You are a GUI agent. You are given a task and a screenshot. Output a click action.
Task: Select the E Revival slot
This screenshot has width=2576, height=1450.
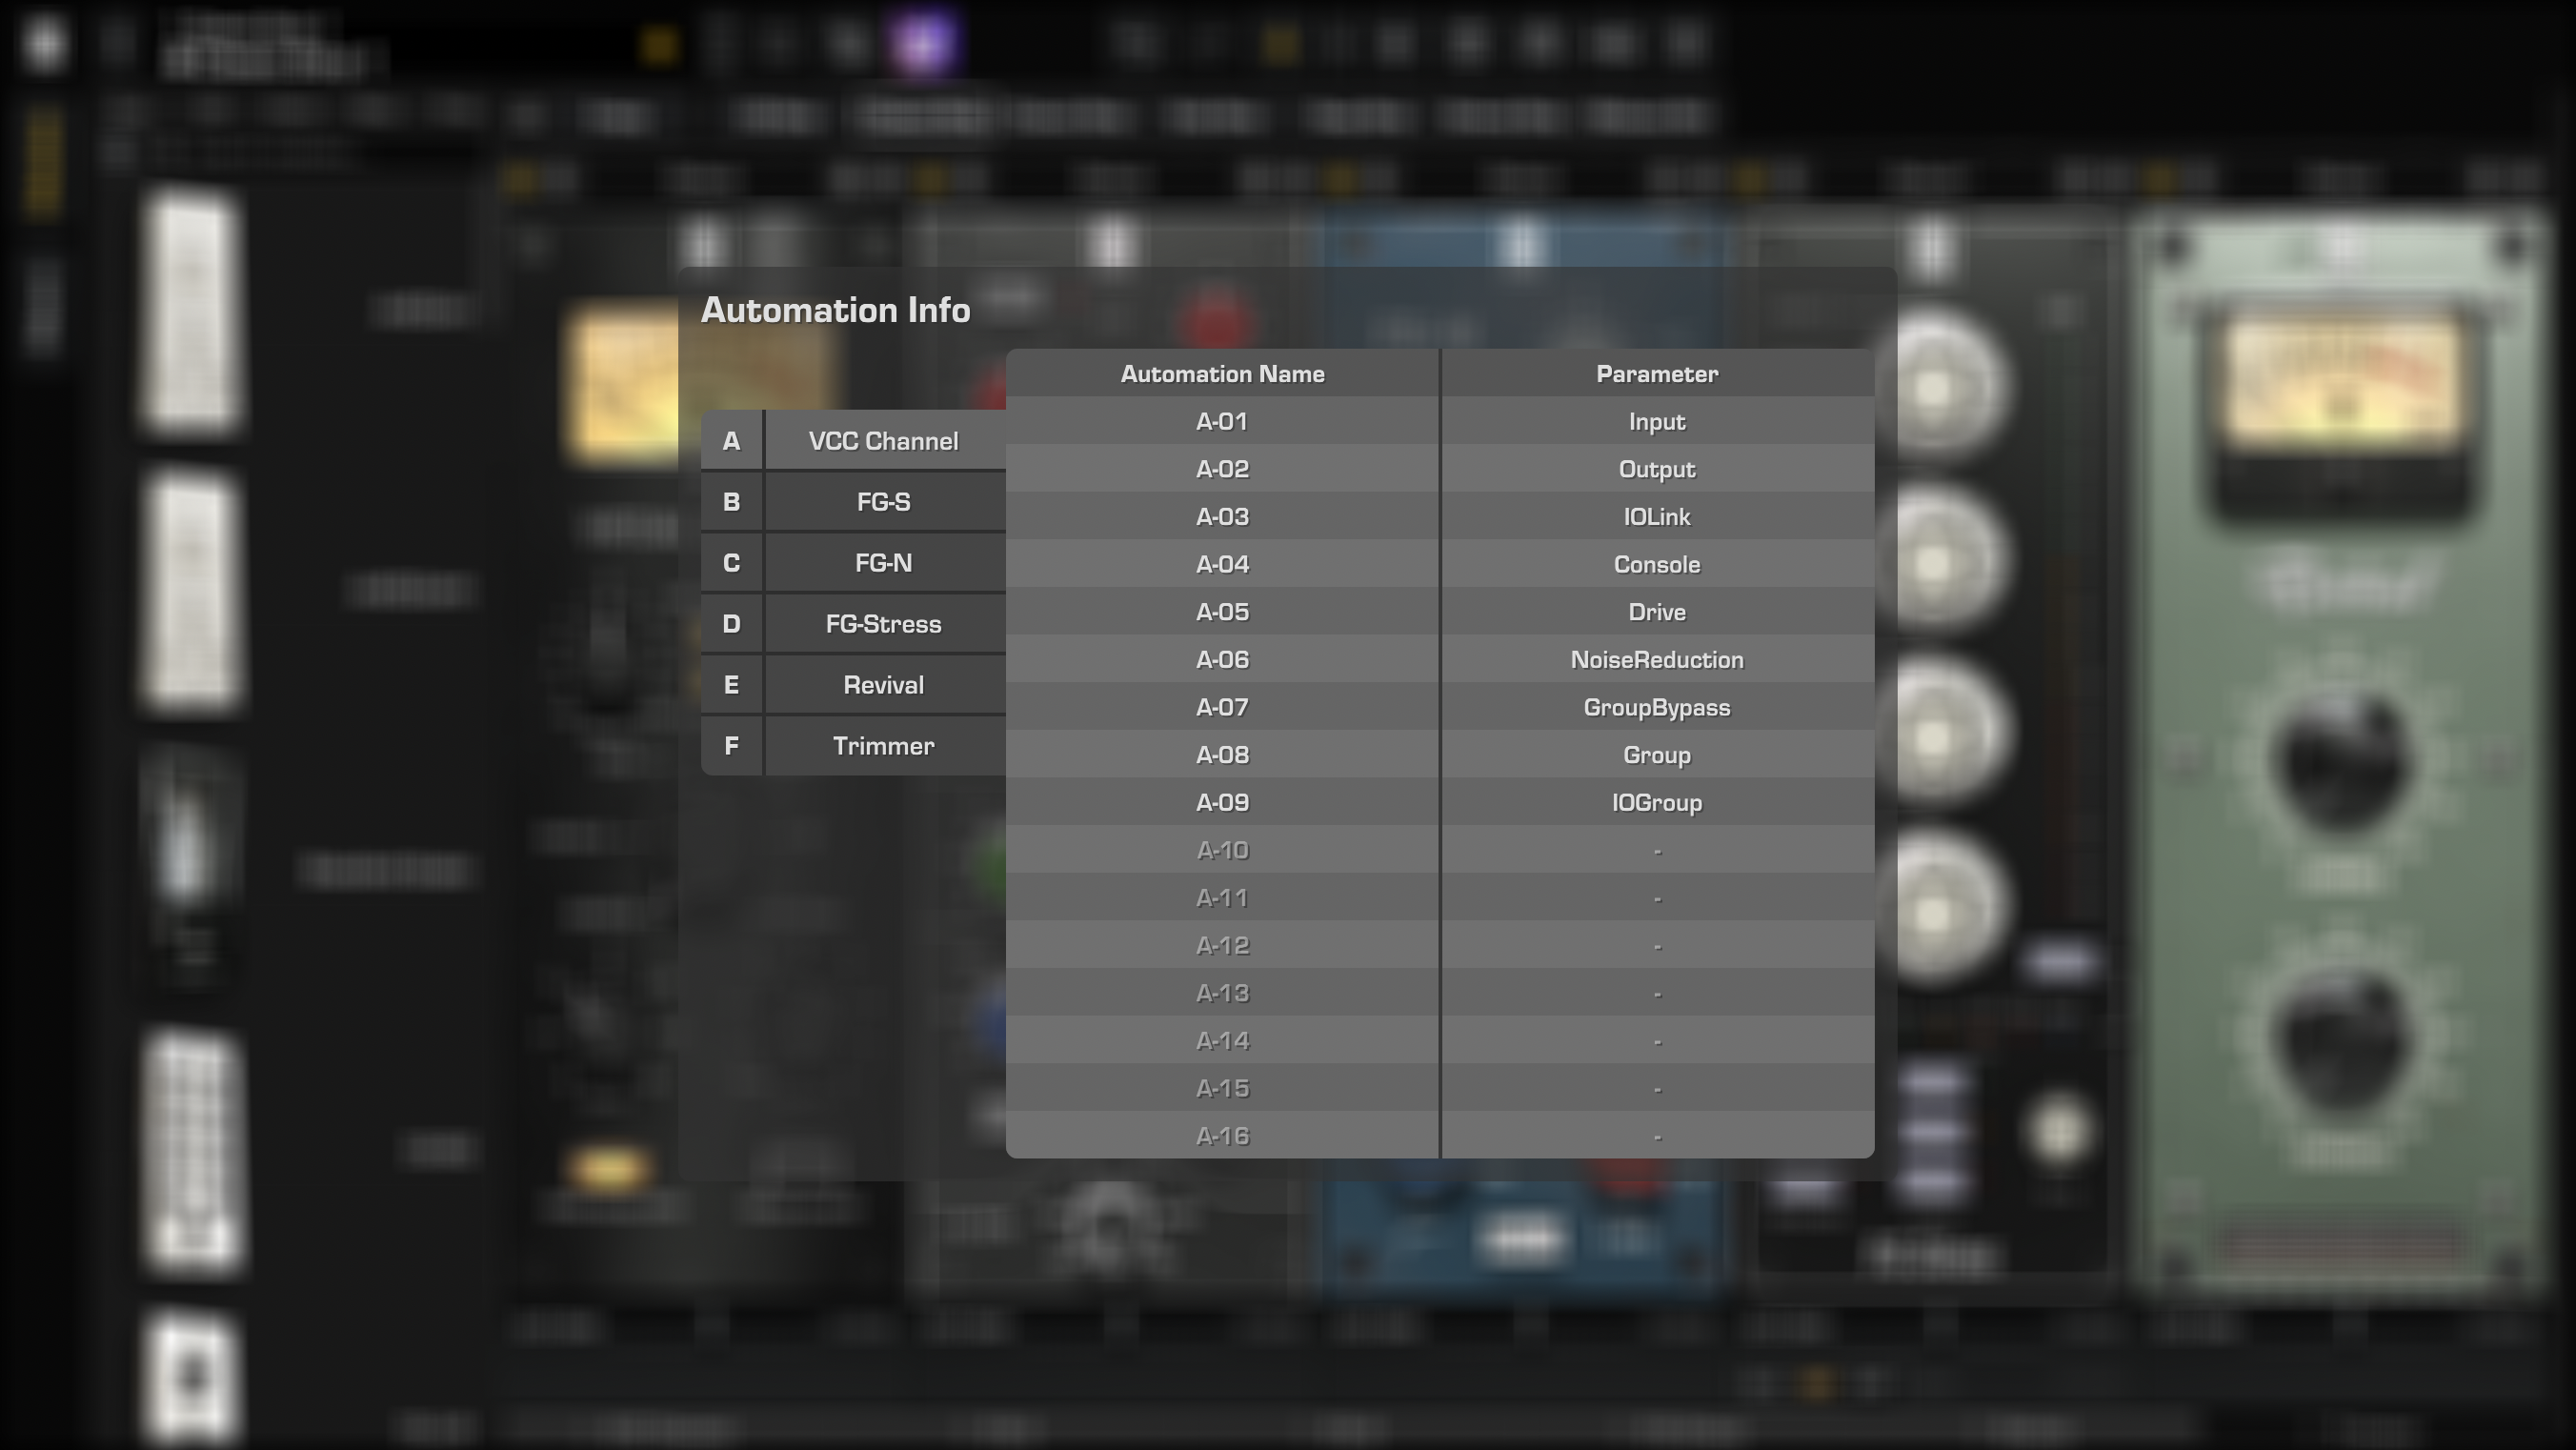coord(853,685)
